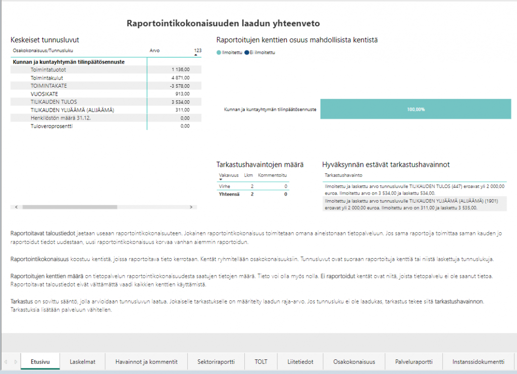The width and height of the screenshot is (517, 374).
Task: Select the TILIKAUDEN TULOS row
Action: click(50, 102)
